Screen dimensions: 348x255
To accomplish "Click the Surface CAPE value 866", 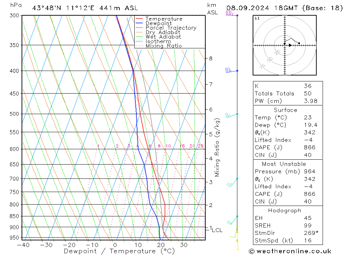I will (x=309, y=148).
